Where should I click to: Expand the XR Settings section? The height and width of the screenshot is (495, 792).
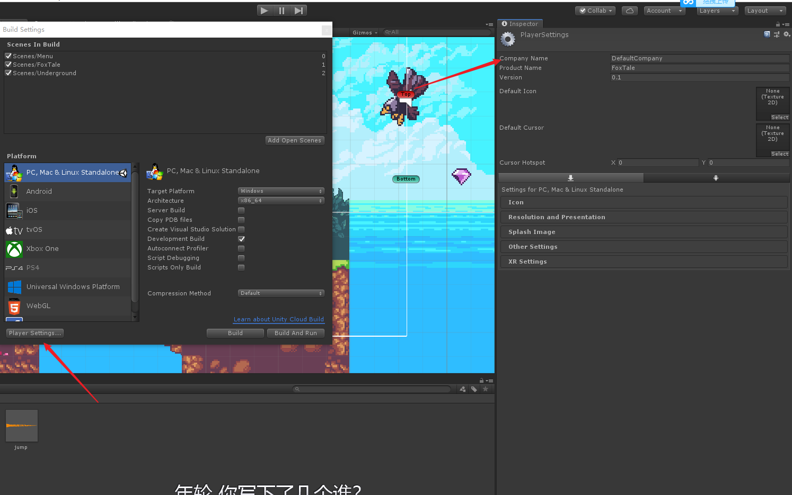644,262
